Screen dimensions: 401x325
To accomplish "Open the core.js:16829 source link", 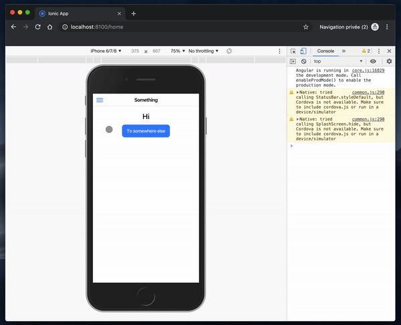I will click(368, 70).
